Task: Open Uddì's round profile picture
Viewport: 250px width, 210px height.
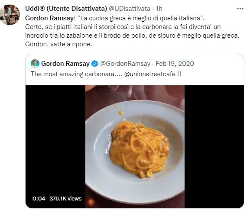Action: (10, 15)
